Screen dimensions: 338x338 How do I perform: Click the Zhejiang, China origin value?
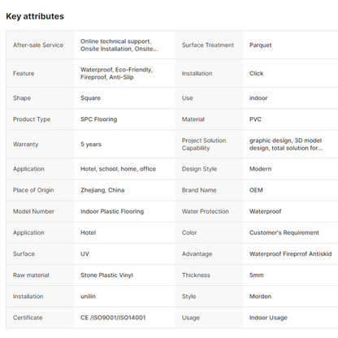click(x=102, y=190)
